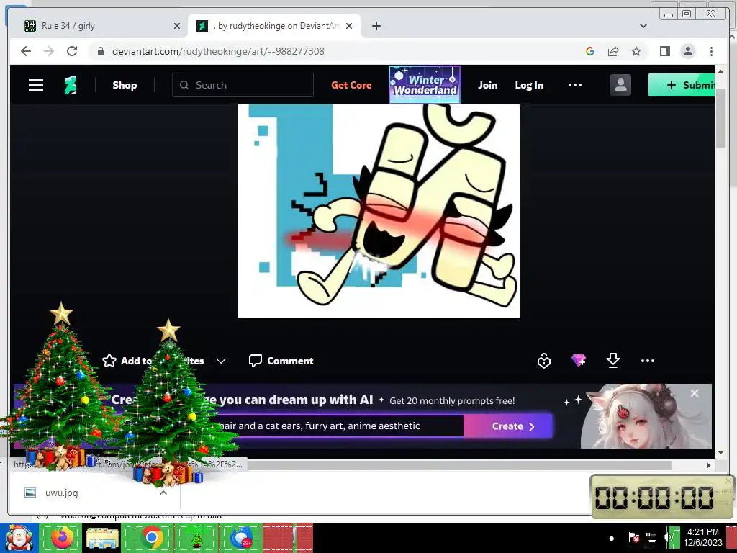This screenshot has width=737, height=553.
Task: Click the lock site info icon
Action: click(101, 51)
